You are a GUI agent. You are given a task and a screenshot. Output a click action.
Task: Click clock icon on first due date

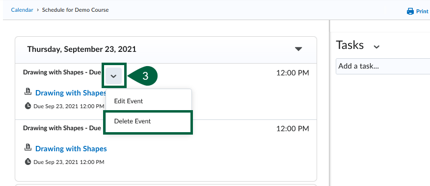tap(27, 106)
